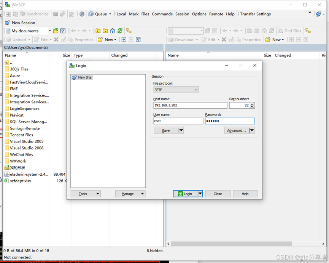Click the Close button in Login dialog

[218, 194]
